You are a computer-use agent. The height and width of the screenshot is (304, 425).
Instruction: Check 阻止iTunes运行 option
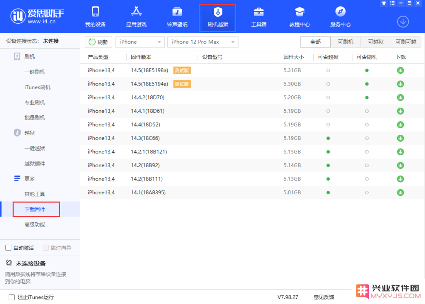tap(12, 297)
